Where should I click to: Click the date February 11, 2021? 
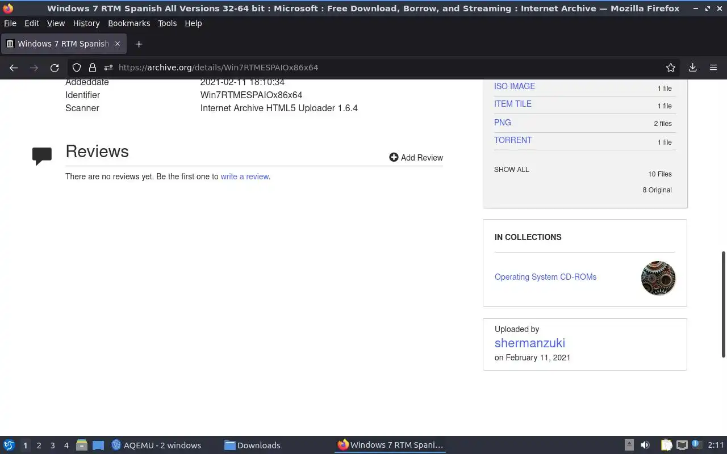tap(538, 358)
